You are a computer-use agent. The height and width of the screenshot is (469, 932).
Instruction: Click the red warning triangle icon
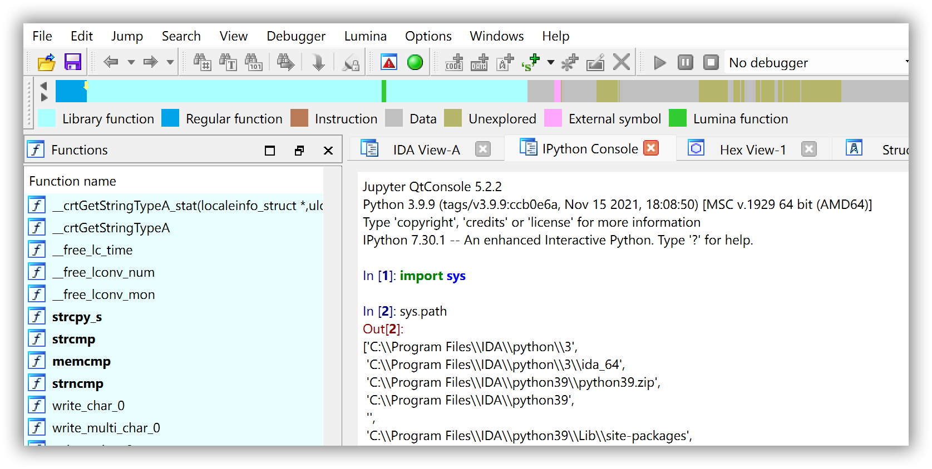(x=389, y=62)
